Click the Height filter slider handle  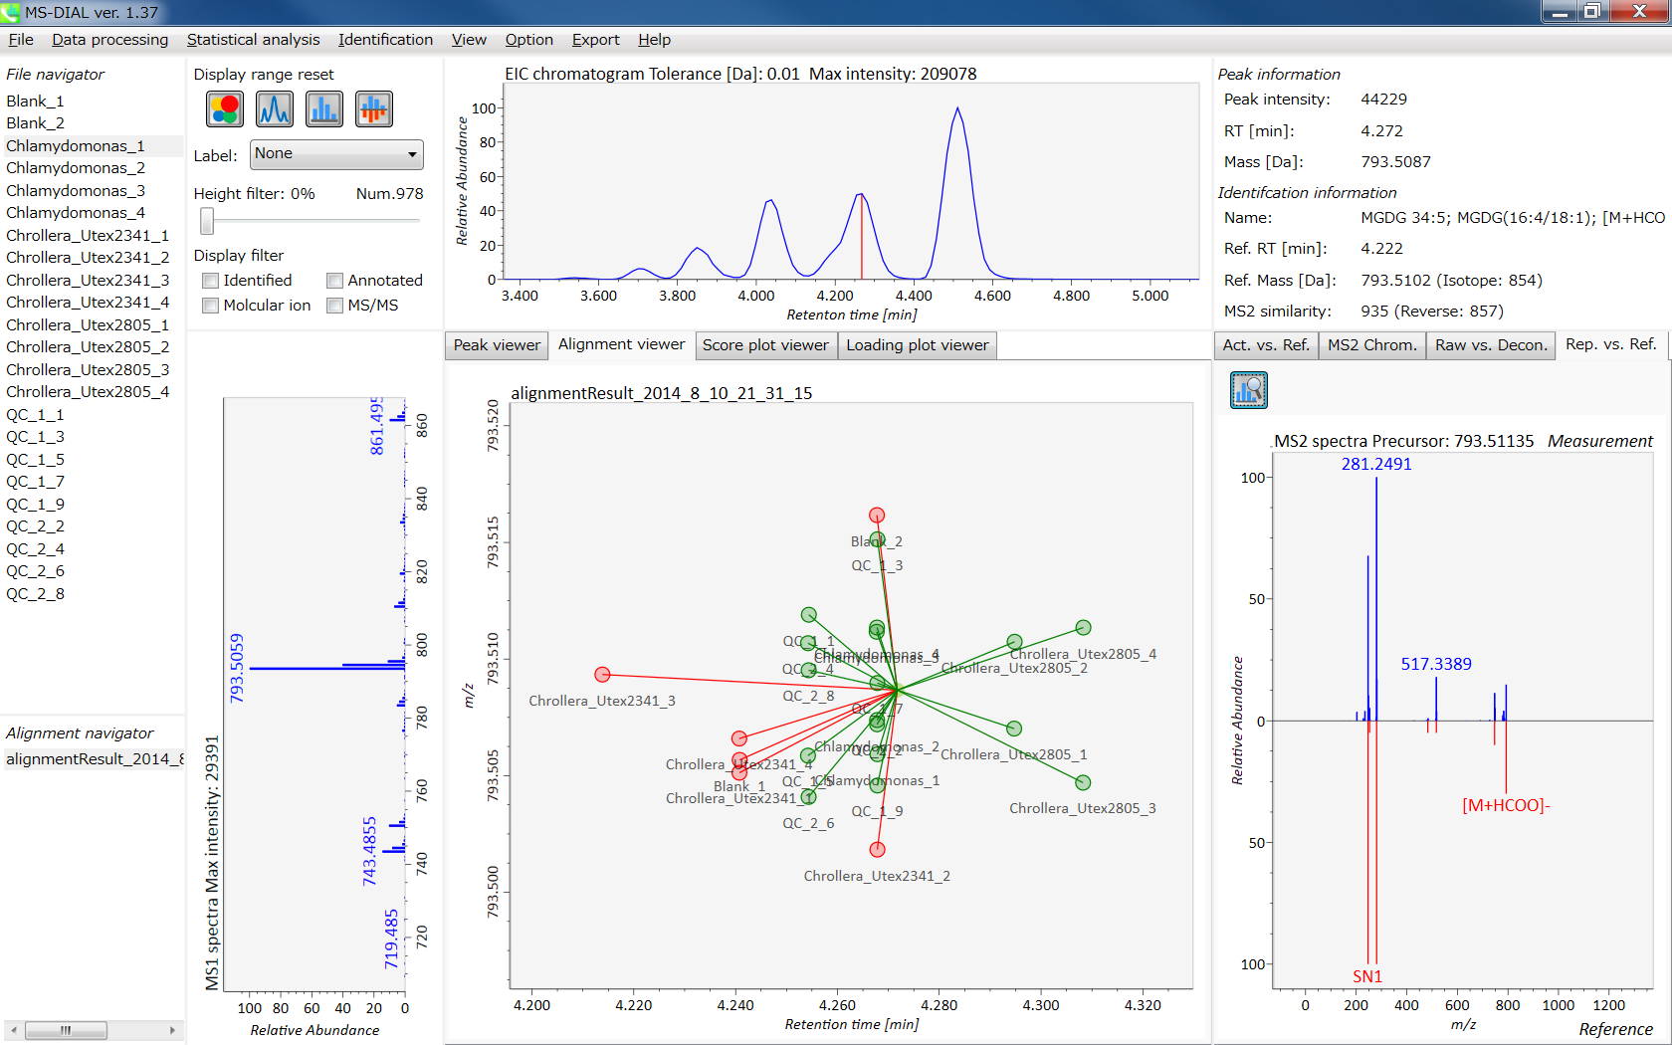[207, 220]
